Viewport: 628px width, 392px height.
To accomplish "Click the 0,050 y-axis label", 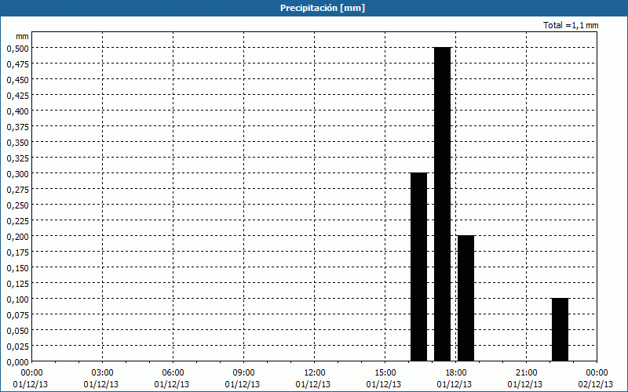I will pos(17,331).
